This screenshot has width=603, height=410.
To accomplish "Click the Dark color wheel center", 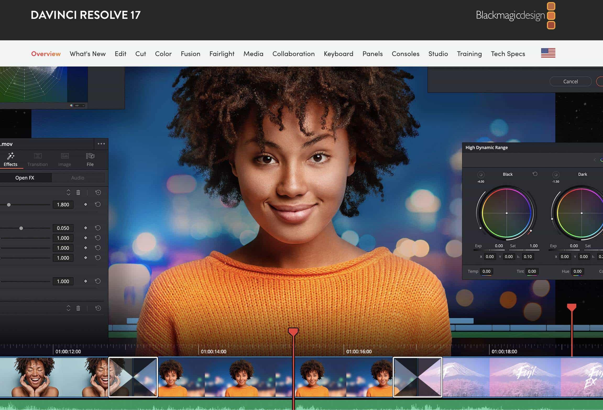I will click(582, 213).
